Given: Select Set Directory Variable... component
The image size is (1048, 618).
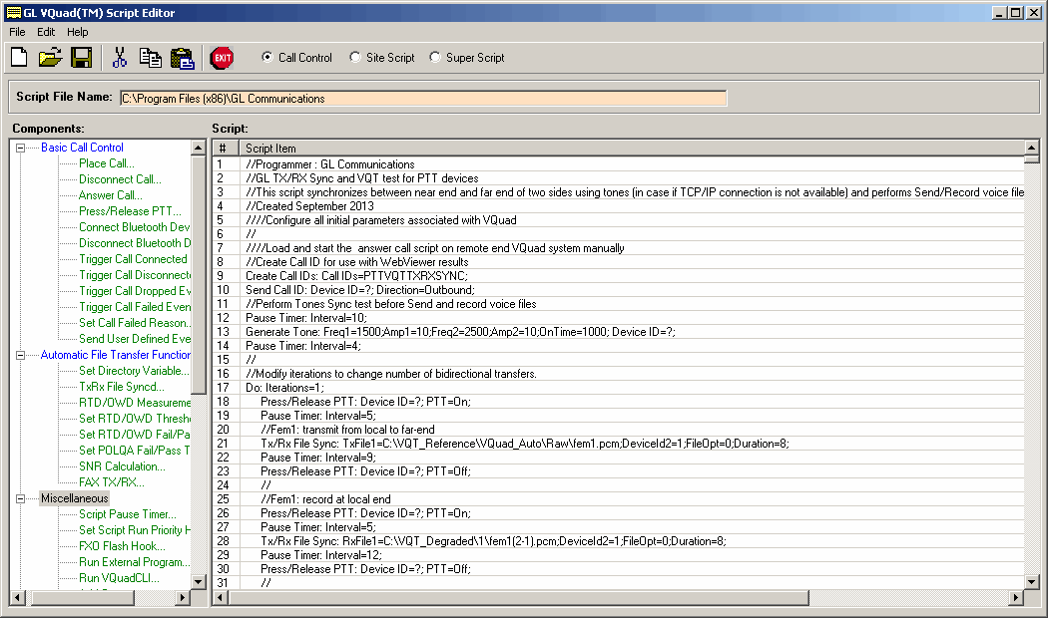Looking at the screenshot, I should (134, 371).
